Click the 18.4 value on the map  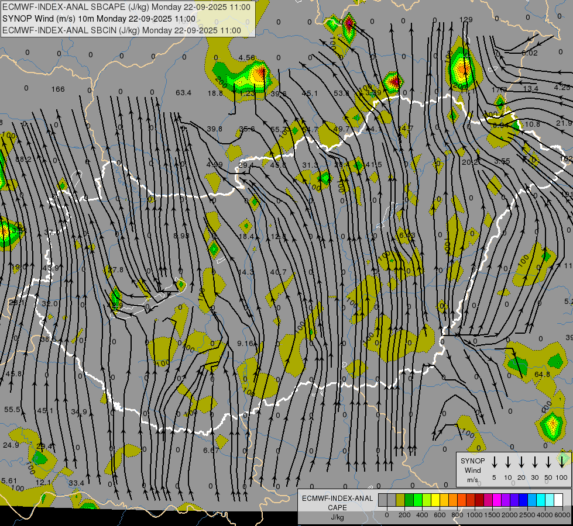(246, 237)
